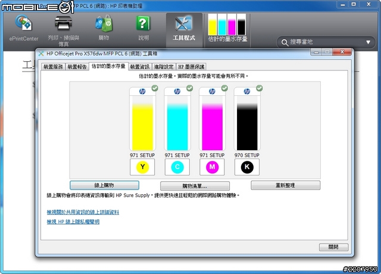Expand the 搜尋當地 dropdown arrow
Image resolution: width=381 pixels, height=274 pixels.
(368, 42)
